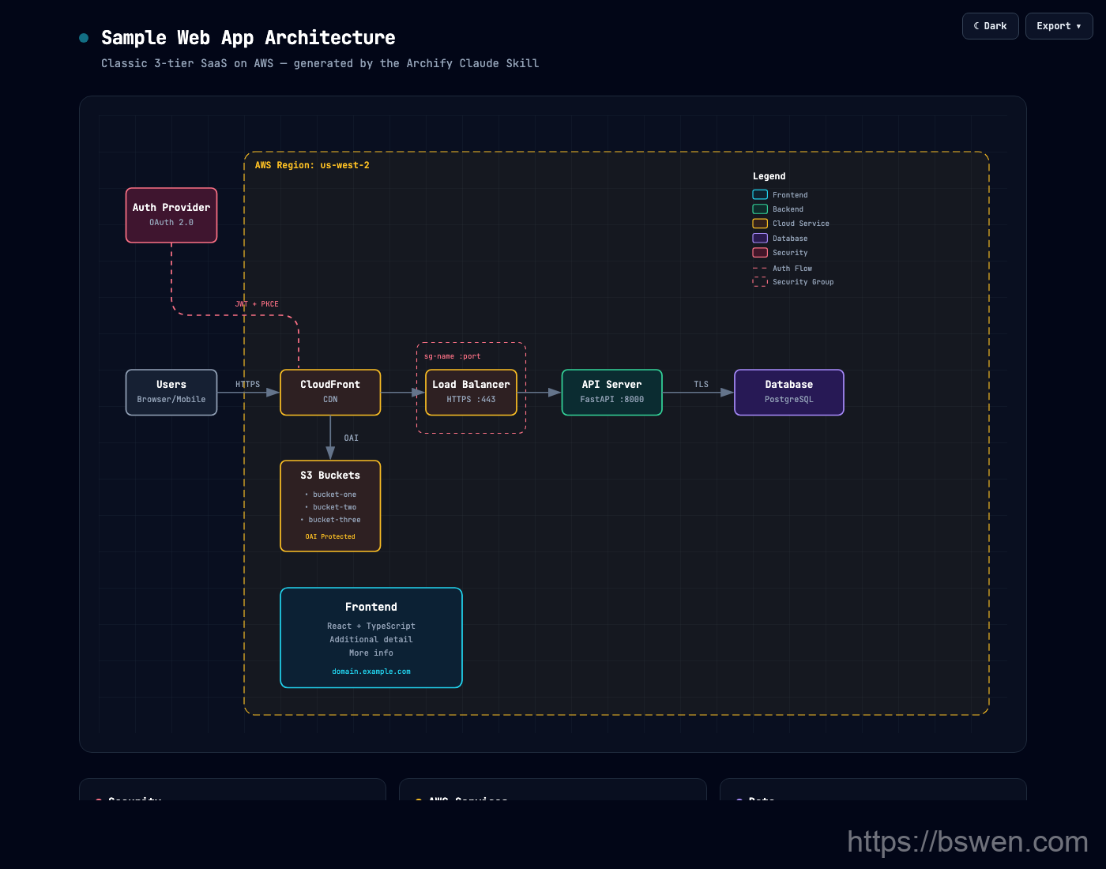The width and height of the screenshot is (1106, 869).
Task: Click the domain.example.com link text
Action: pyautogui.click(x=371, y=671)
